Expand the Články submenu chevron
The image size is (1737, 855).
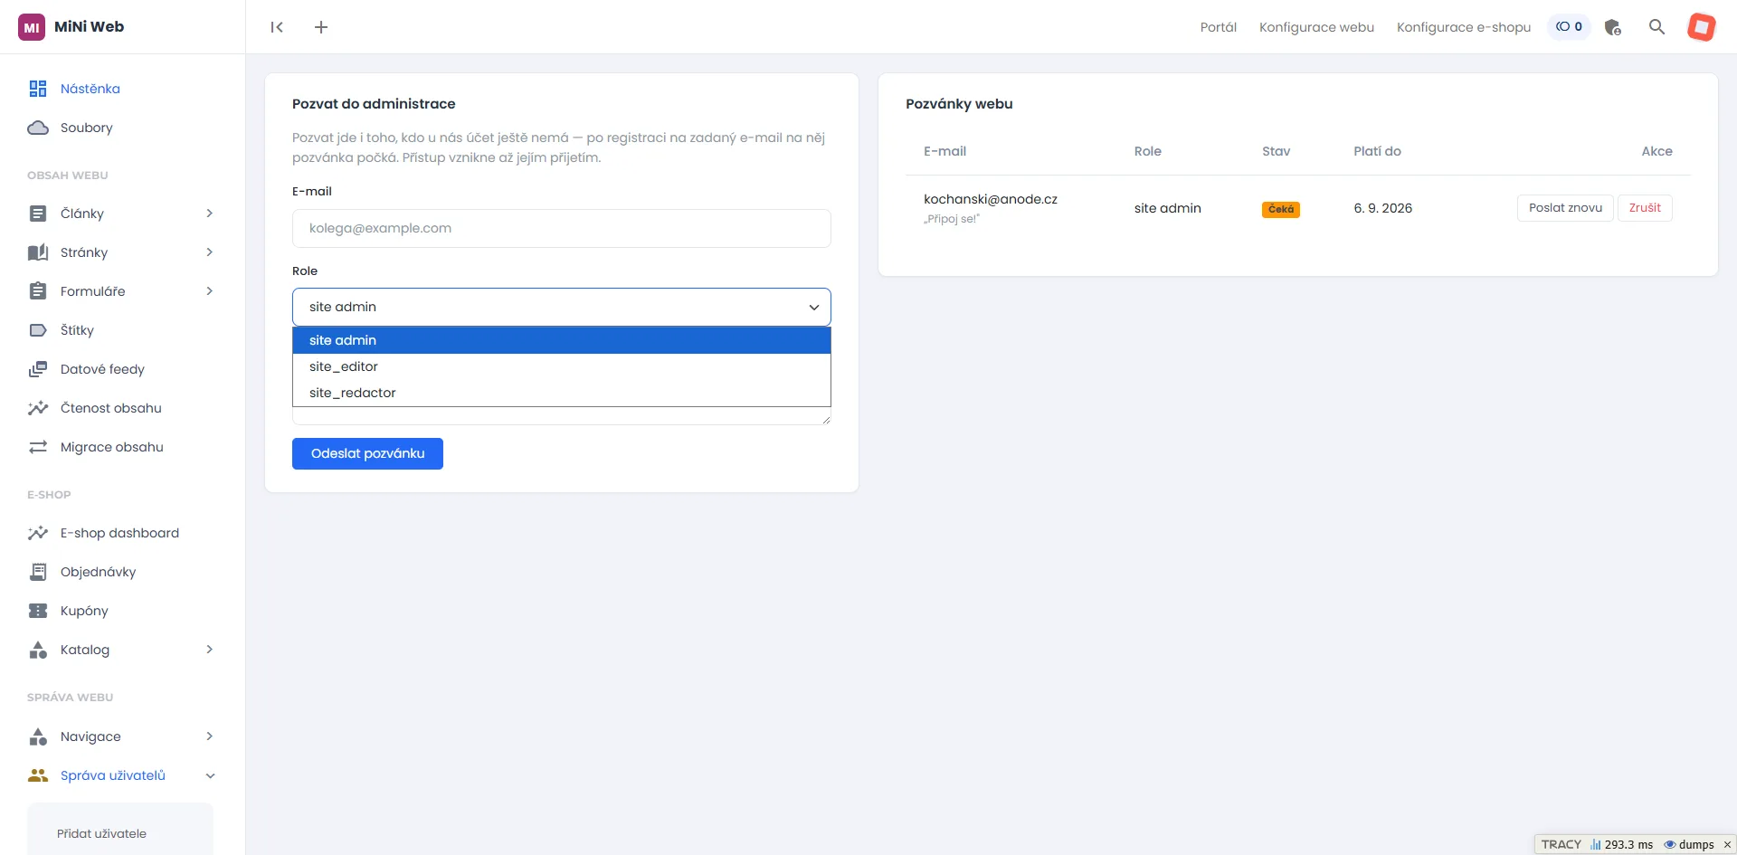pyautogui.click(x=210, y=214)
